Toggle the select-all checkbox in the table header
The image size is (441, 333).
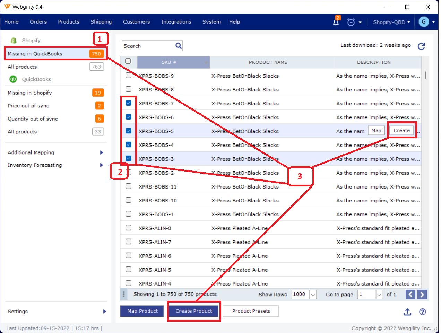128,61
